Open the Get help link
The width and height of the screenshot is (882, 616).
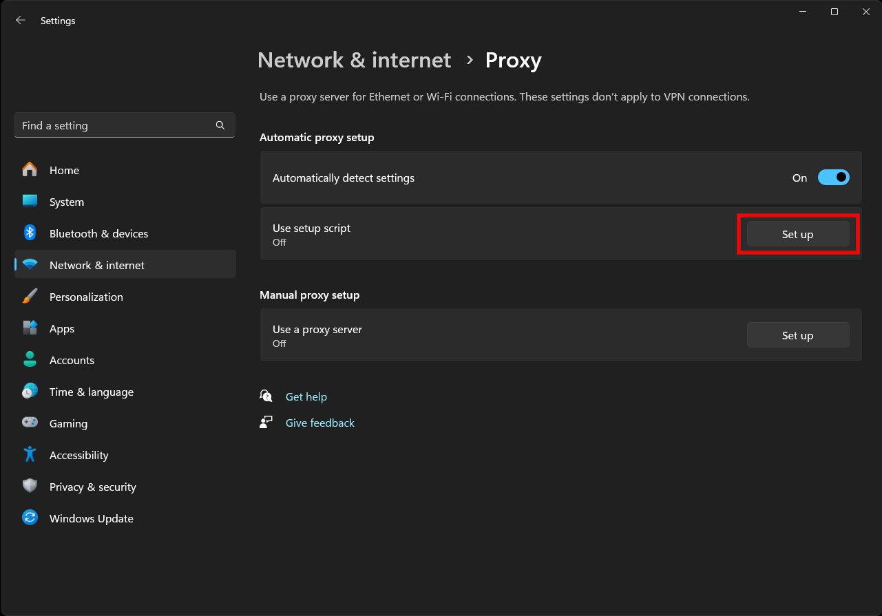click(x=306, y=396)
